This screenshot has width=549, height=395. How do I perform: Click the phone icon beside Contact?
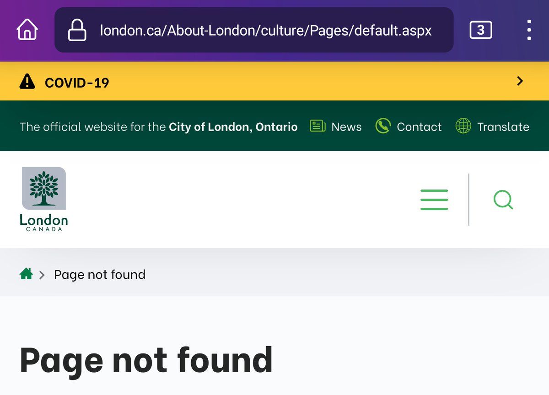[382, 126]
